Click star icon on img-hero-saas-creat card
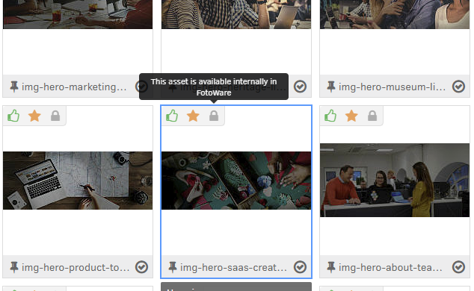 click(193, 116)
